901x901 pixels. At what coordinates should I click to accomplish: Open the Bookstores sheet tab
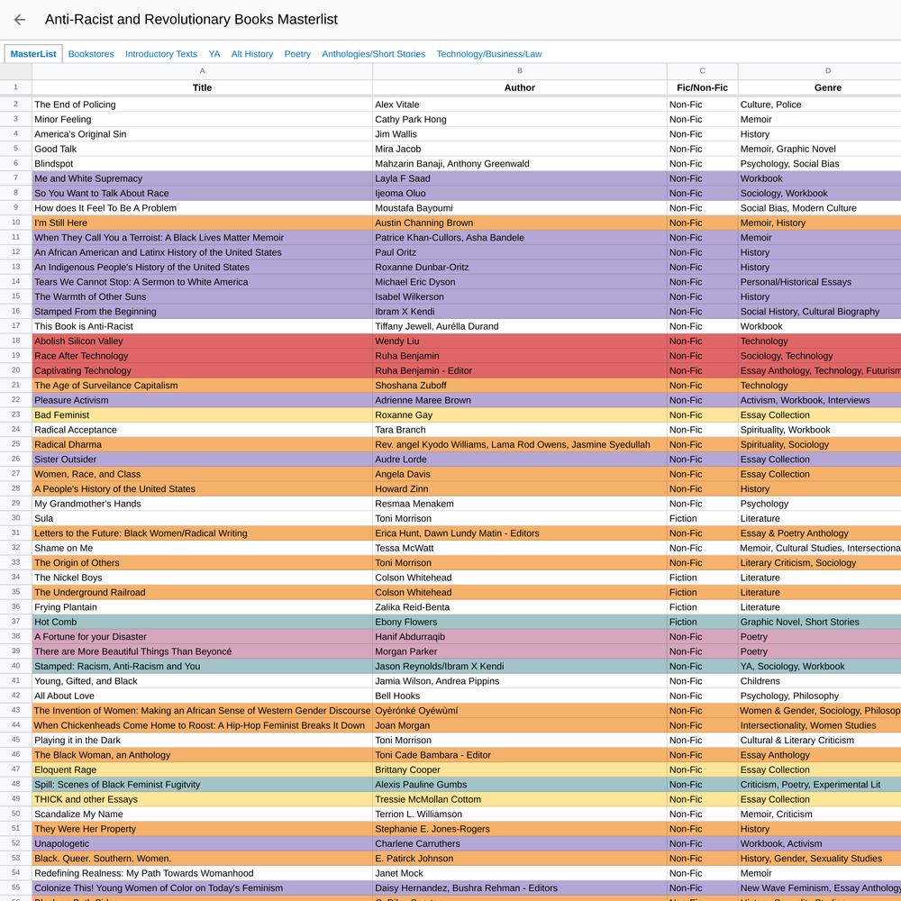click(x=91, y=54)
